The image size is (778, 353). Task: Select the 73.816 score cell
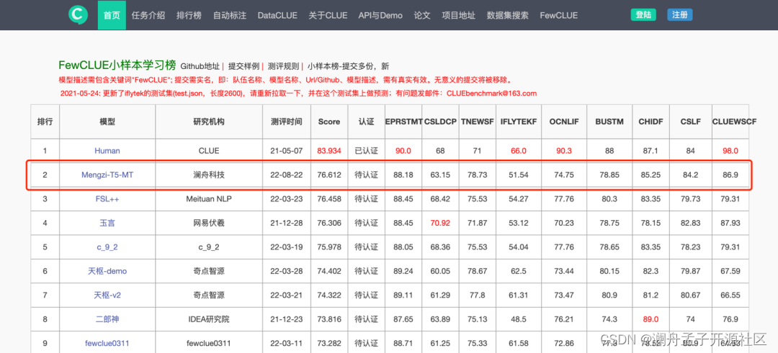(x=329, y=319)
